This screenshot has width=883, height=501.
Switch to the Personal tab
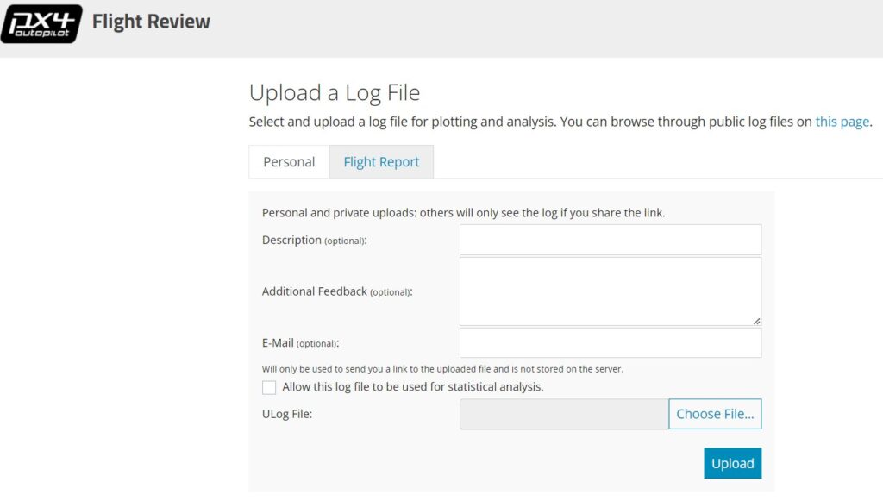(289, 162)
